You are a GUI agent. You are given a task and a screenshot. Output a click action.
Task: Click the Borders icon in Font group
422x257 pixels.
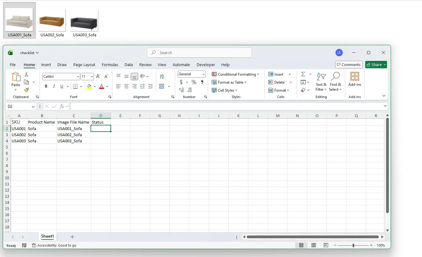coord(75,86)
